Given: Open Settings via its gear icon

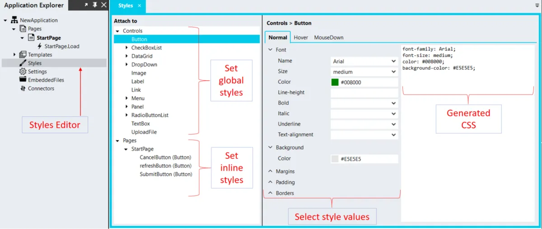Looking at the screenshot, I should (x=23, y=72).
